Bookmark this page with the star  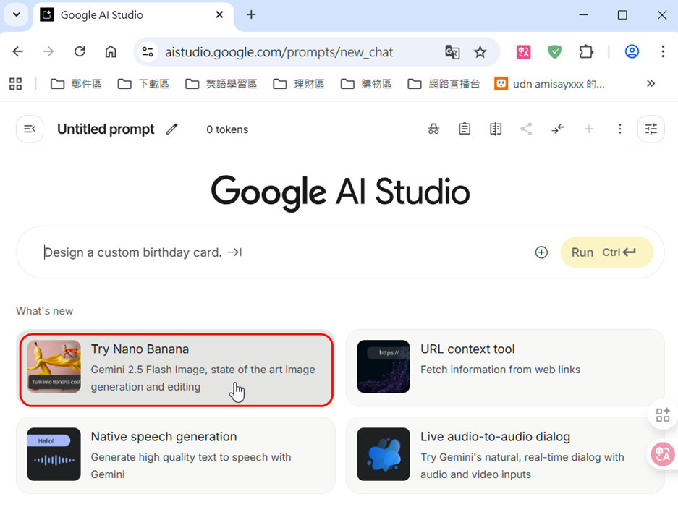coord(480,52)
